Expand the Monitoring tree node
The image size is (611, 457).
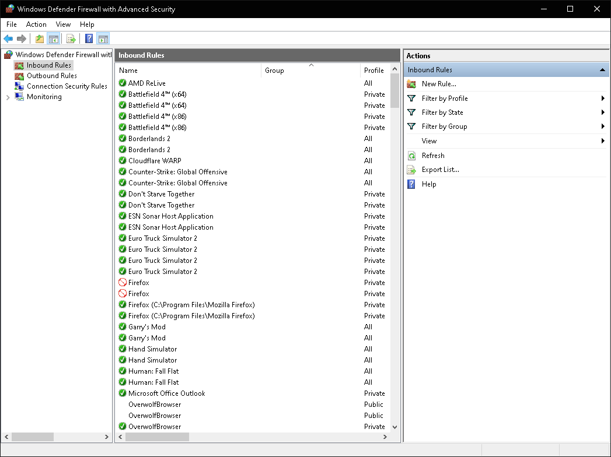(x=8, y=97)
